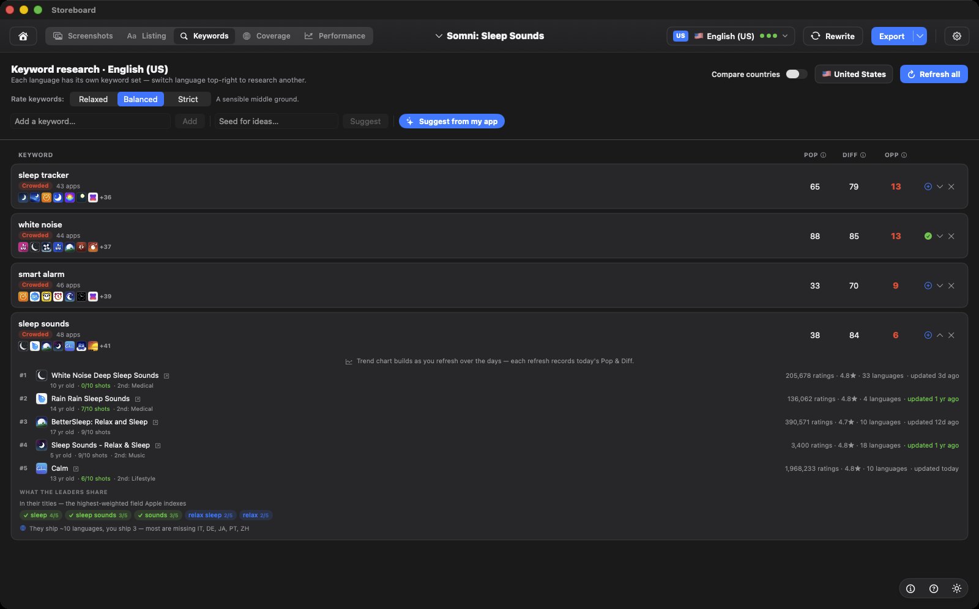Screen dimensions: 979x609
Task: Remove the smart alarm keyword row
Action: click(951, 286)
